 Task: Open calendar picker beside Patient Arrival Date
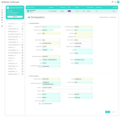(52, 30)
